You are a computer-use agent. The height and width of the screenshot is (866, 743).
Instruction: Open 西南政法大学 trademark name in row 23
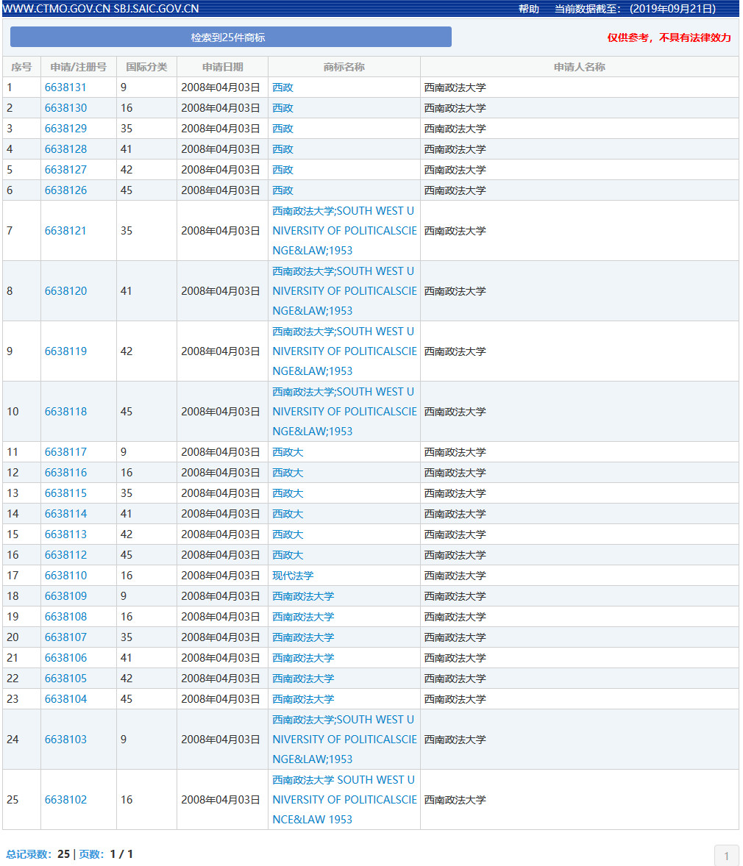303,698
